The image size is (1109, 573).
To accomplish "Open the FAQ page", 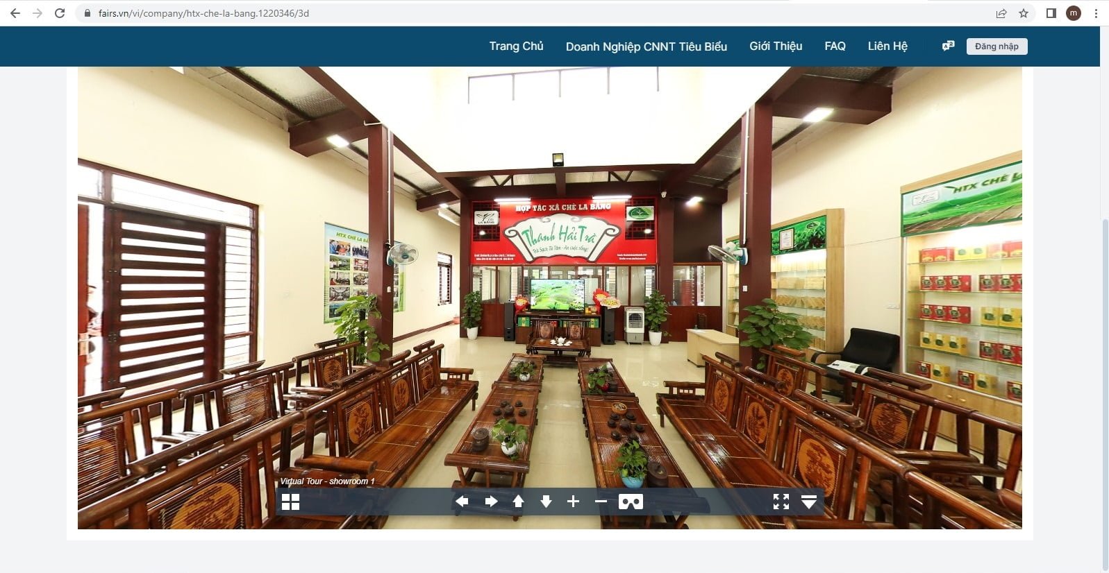I will 835,46.
